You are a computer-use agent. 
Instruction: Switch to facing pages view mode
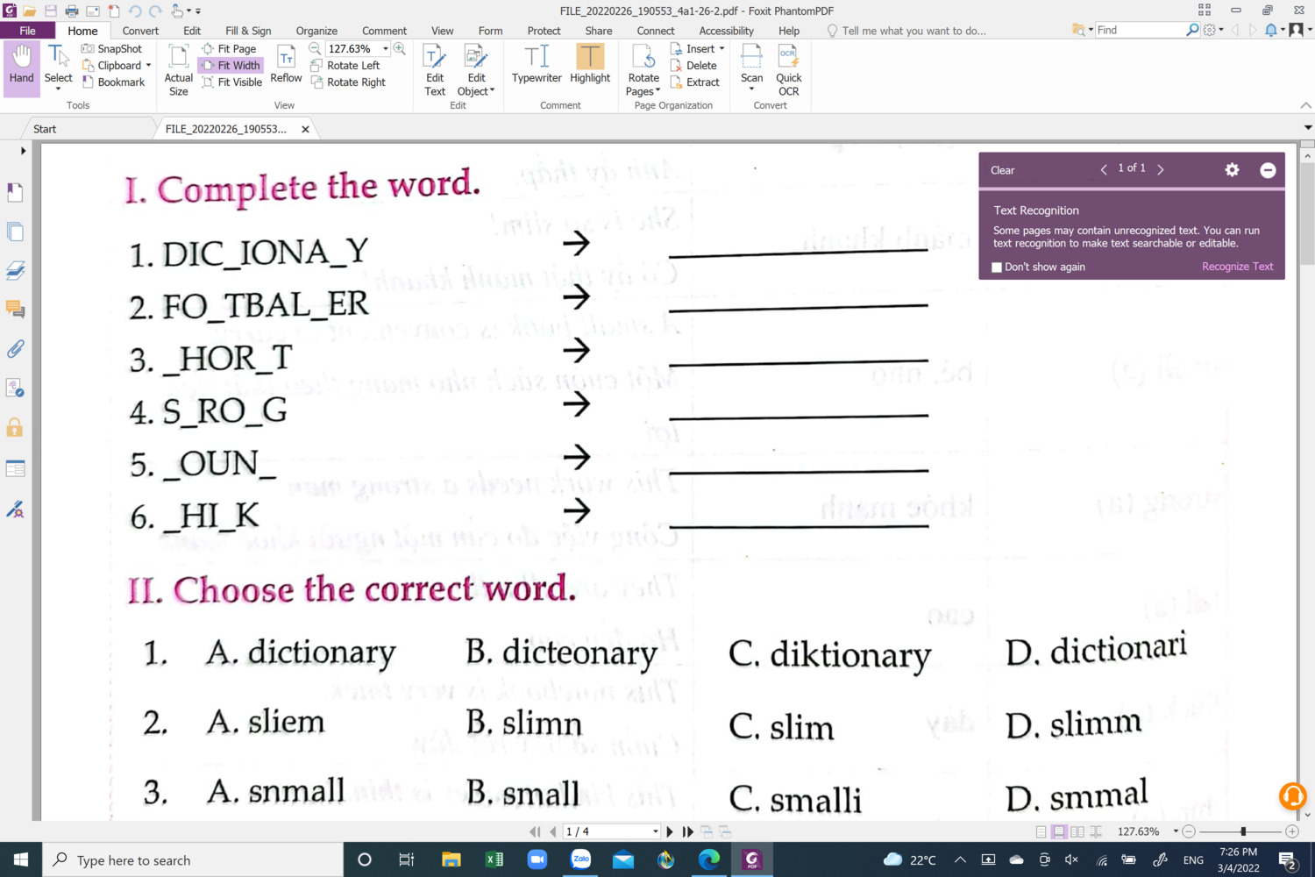pyautogui.click(x=1077, y=831)
